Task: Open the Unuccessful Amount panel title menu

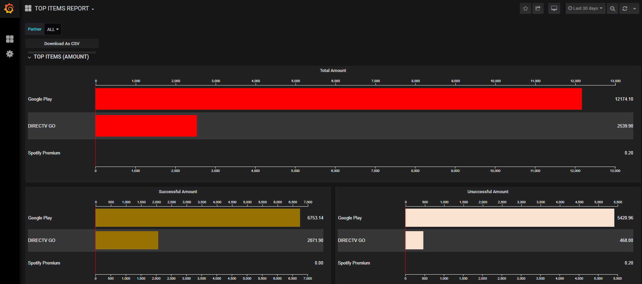Action: click(488, 192)
